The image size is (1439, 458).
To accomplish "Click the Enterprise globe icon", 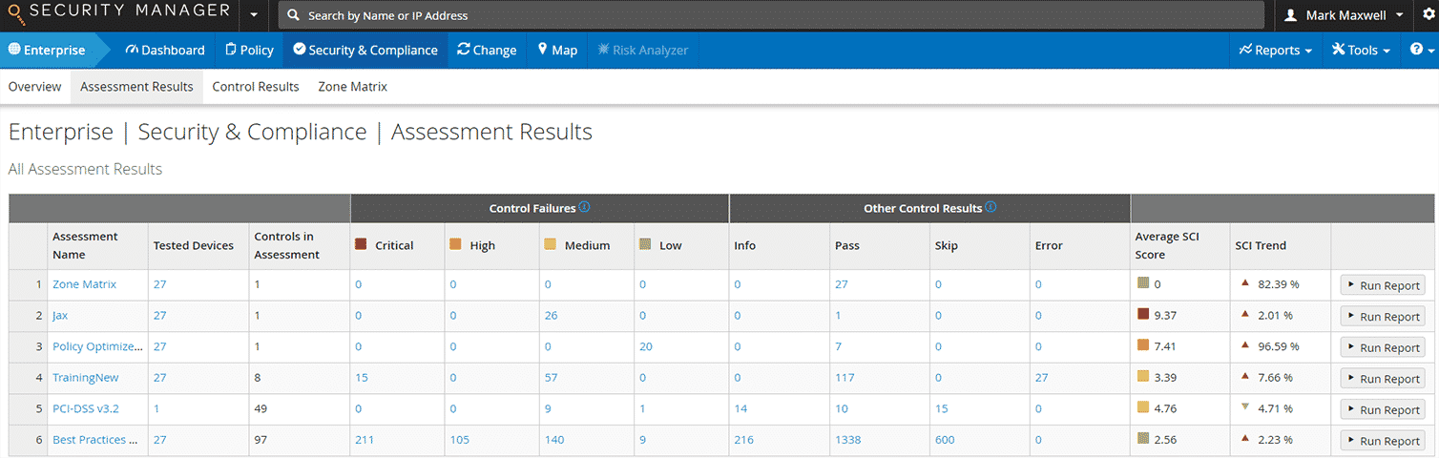I will [14, 50].
